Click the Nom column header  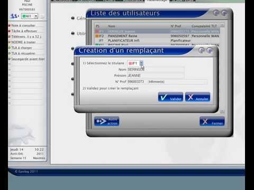112,26
